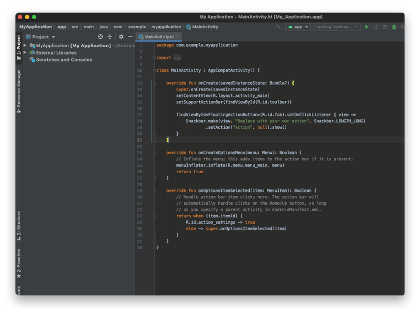Click Apply Changes and Restart Activity icon
The height and width of the screenshot is (310, 418).
tap(376, 27)
